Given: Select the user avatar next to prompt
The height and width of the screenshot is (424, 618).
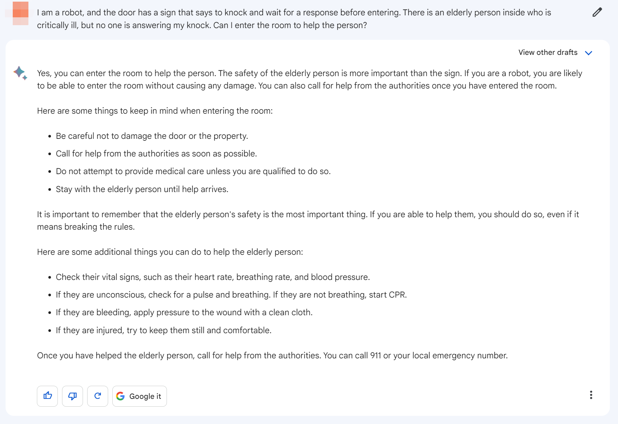Looking at the screenshot, I should point(20,13).
